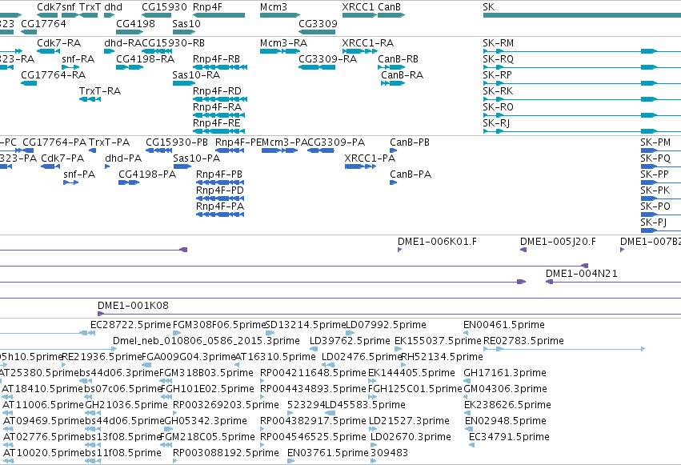The image size is (681, 465).
Task: Click transcript SK-RK
Action: (x=498, y=91)
